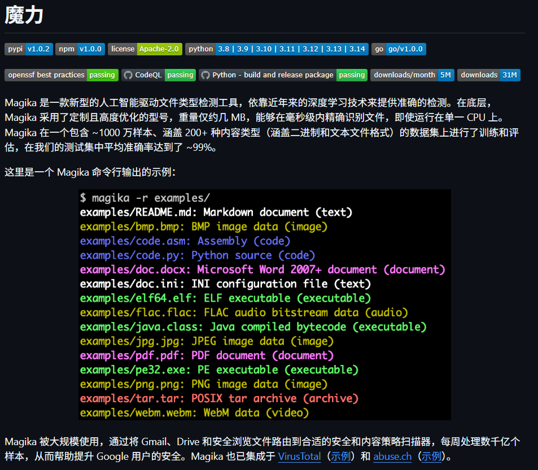
Task: Open the 示例 link next to abuse.ch
Action: (431, 456)
